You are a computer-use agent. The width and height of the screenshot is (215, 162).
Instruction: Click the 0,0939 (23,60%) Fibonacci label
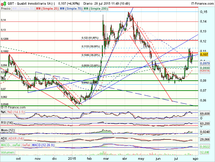tap(91, 66)
